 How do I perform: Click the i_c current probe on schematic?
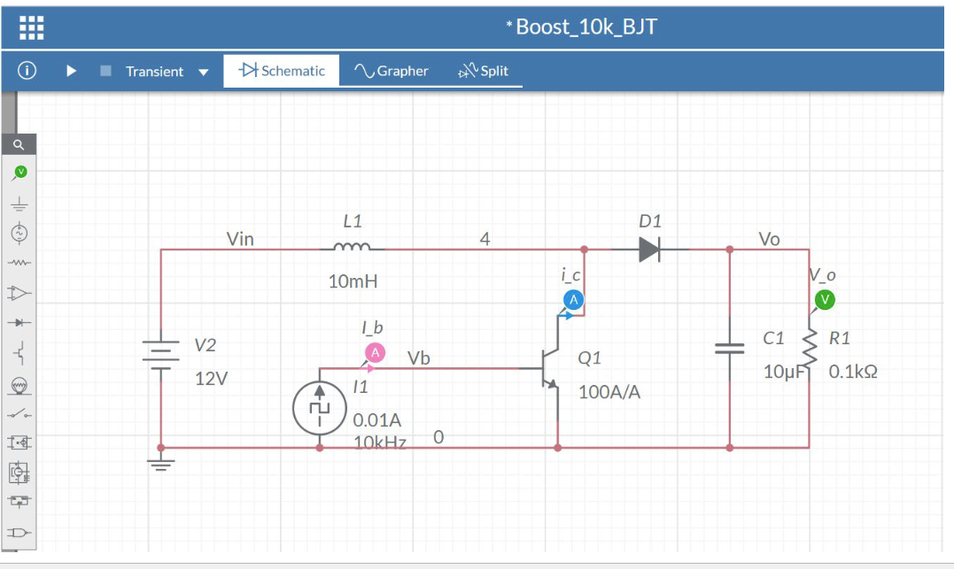pyautogui.click(x=573, y=300)
